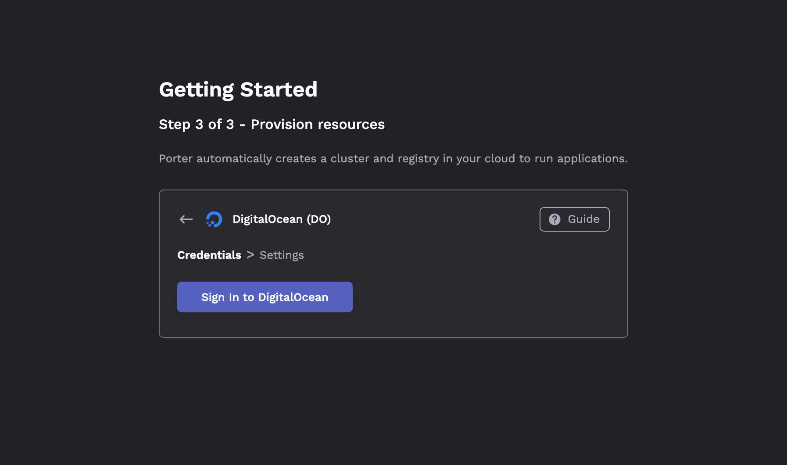
Task: Go back using the left arrow icon
Action: tap(186, 219)
